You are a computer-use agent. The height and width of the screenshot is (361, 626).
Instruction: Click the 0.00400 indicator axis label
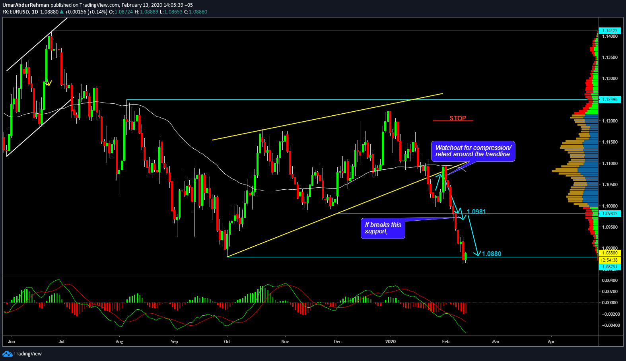tap(610, 280)
